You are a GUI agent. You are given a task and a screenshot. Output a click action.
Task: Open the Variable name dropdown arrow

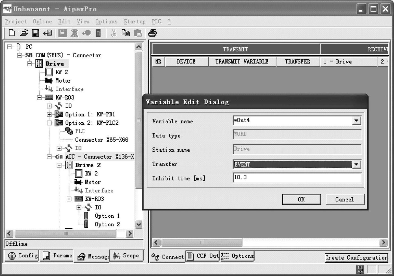[x=356, y=121]
